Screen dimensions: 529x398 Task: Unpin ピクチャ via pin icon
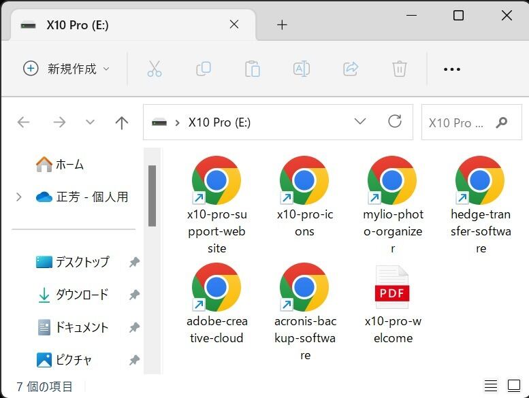[134, 360]
